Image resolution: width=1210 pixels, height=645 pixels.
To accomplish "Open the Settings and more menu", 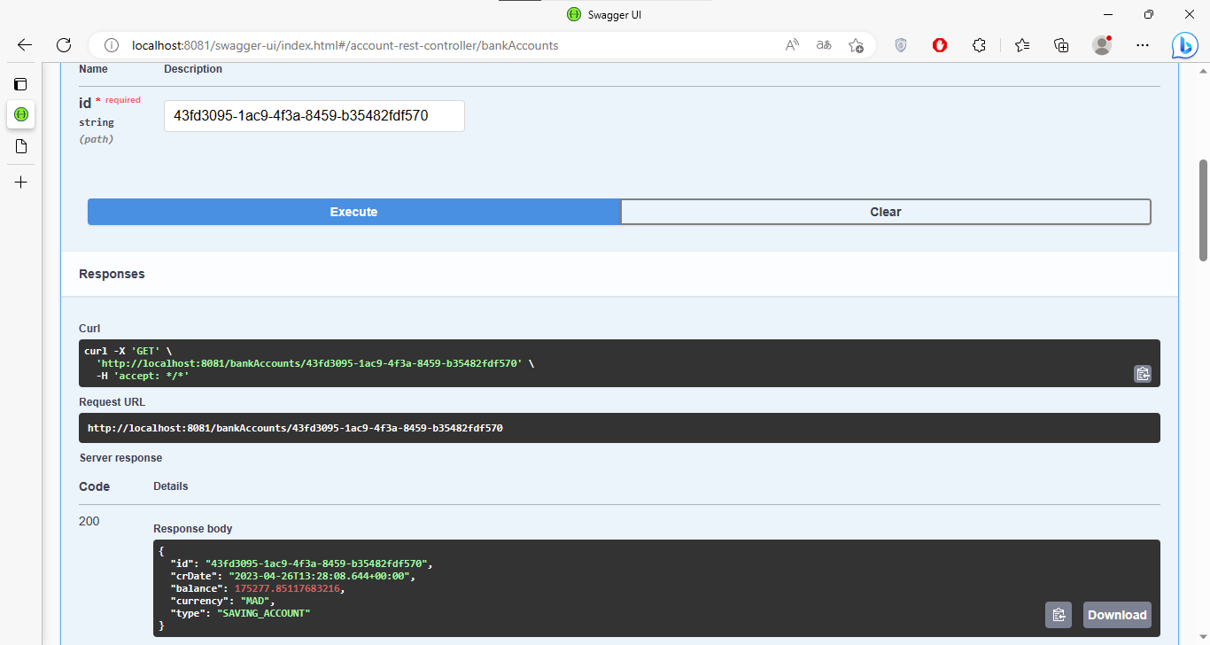I will tap(1142, 44).
